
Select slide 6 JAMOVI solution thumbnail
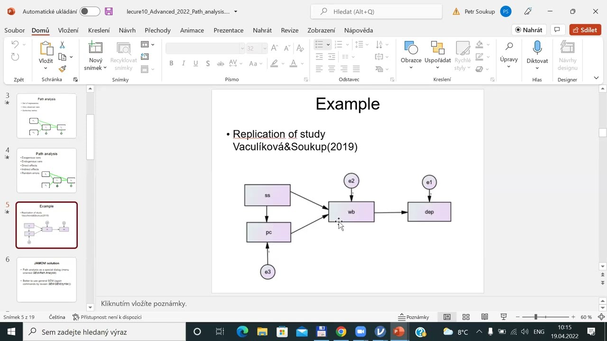point(46,280)
